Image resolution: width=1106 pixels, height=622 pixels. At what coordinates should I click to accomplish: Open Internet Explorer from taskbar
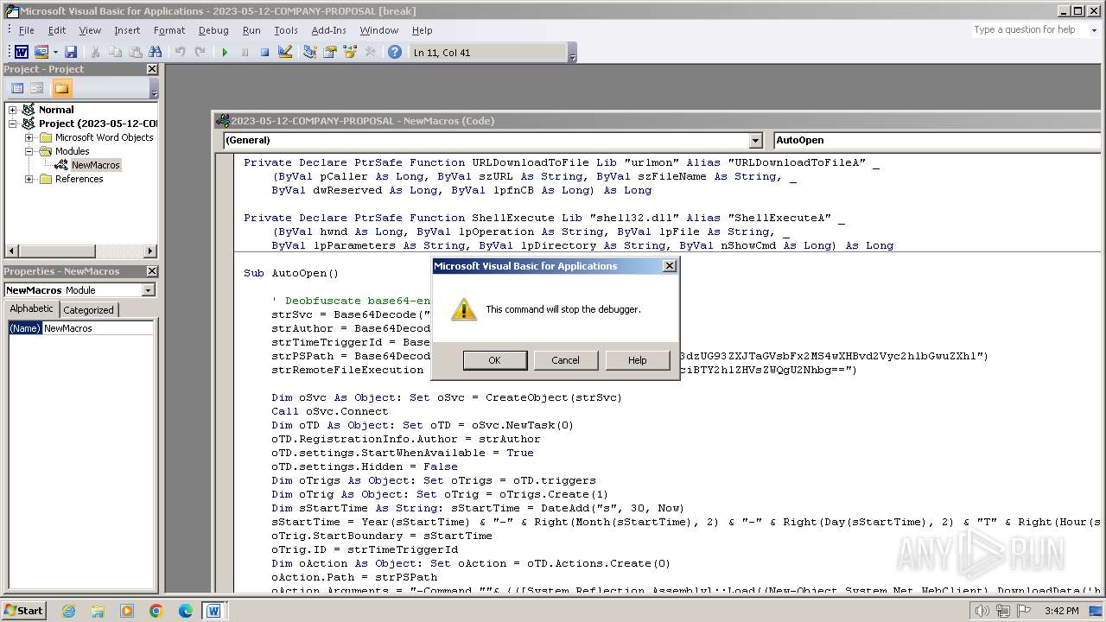click(68, 611)
